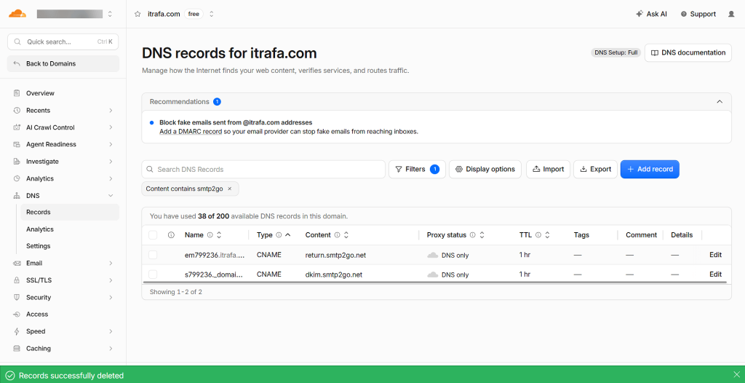The image size is (745, 383).
Task: Edit the dkim.smtp2go.net record
Action: 715,275
